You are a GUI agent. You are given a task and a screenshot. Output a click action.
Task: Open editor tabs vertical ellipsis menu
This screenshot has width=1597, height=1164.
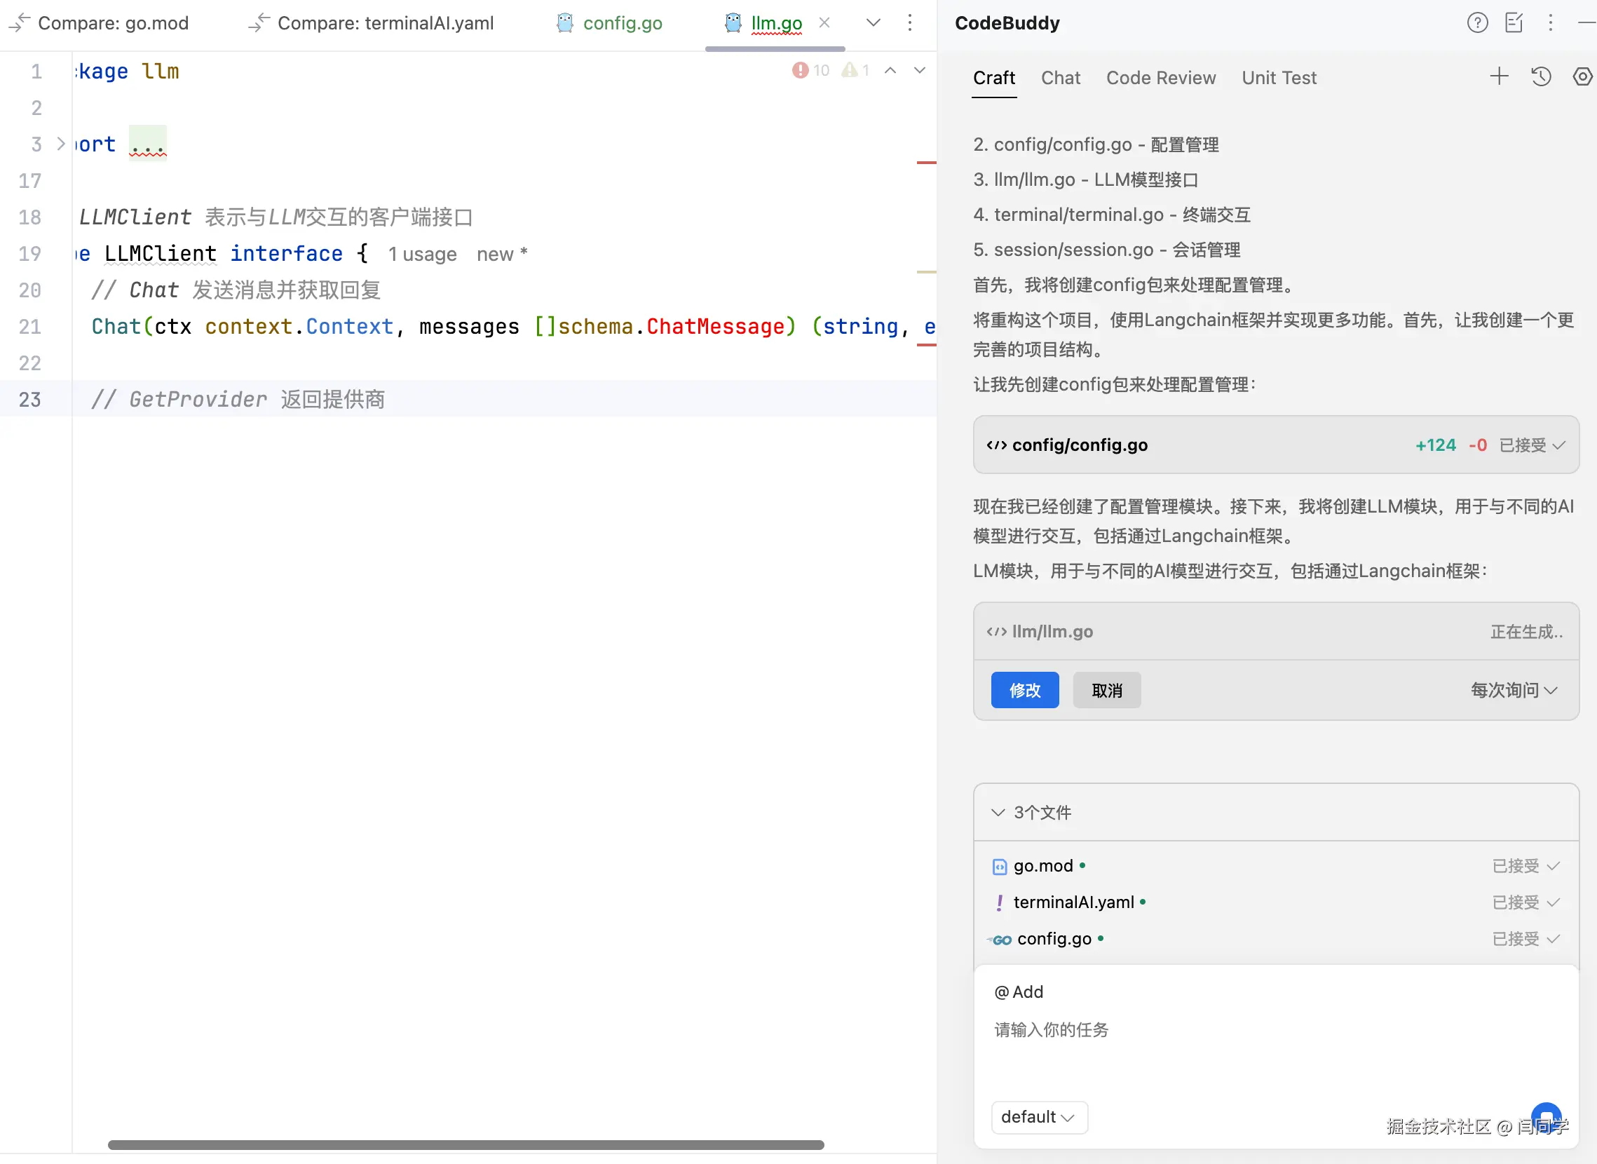pos(909,23)
